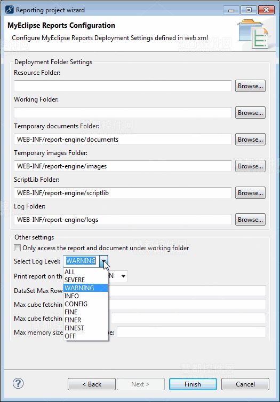The image size is (280, 402).
Task: Click the Temporary documents Folder path field
Action: pos(123,139)
